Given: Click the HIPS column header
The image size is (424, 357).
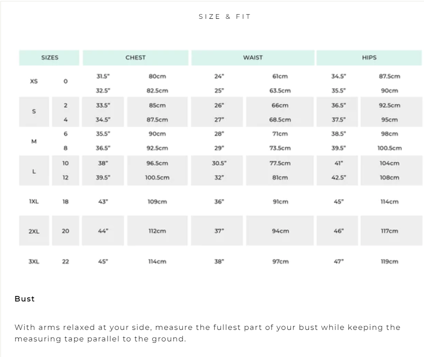Looking at the screenshot, I should point(369,58).
